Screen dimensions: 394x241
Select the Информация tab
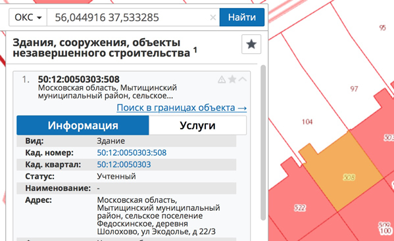83,125
